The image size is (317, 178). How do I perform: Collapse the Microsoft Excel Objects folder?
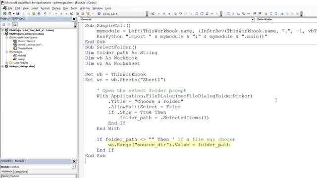pos(6,38)
